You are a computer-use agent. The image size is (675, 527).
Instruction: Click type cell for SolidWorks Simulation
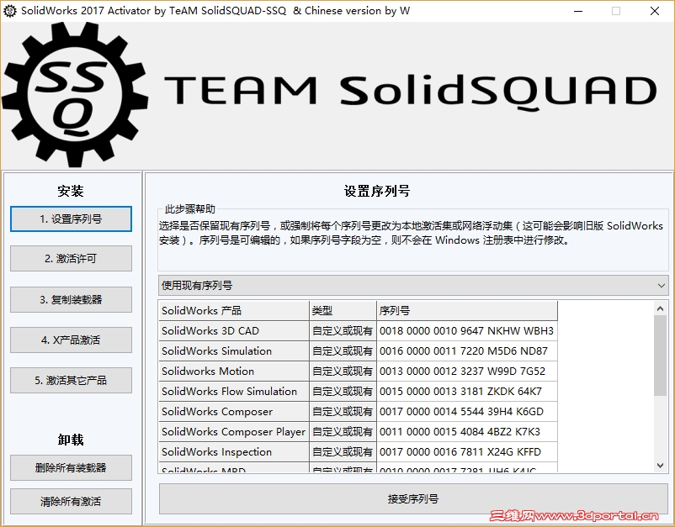(343, 351)
